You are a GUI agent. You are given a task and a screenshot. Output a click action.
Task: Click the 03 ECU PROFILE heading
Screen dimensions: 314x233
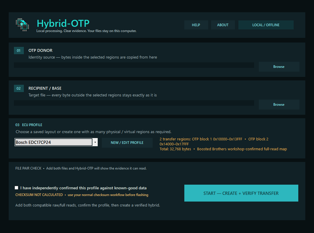[29, 125]
